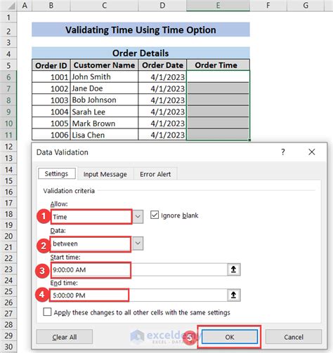Screen dimensions: 333x353
Task: Click the Order Time cell in Mark Brown's row
Action: click(218, 124)
